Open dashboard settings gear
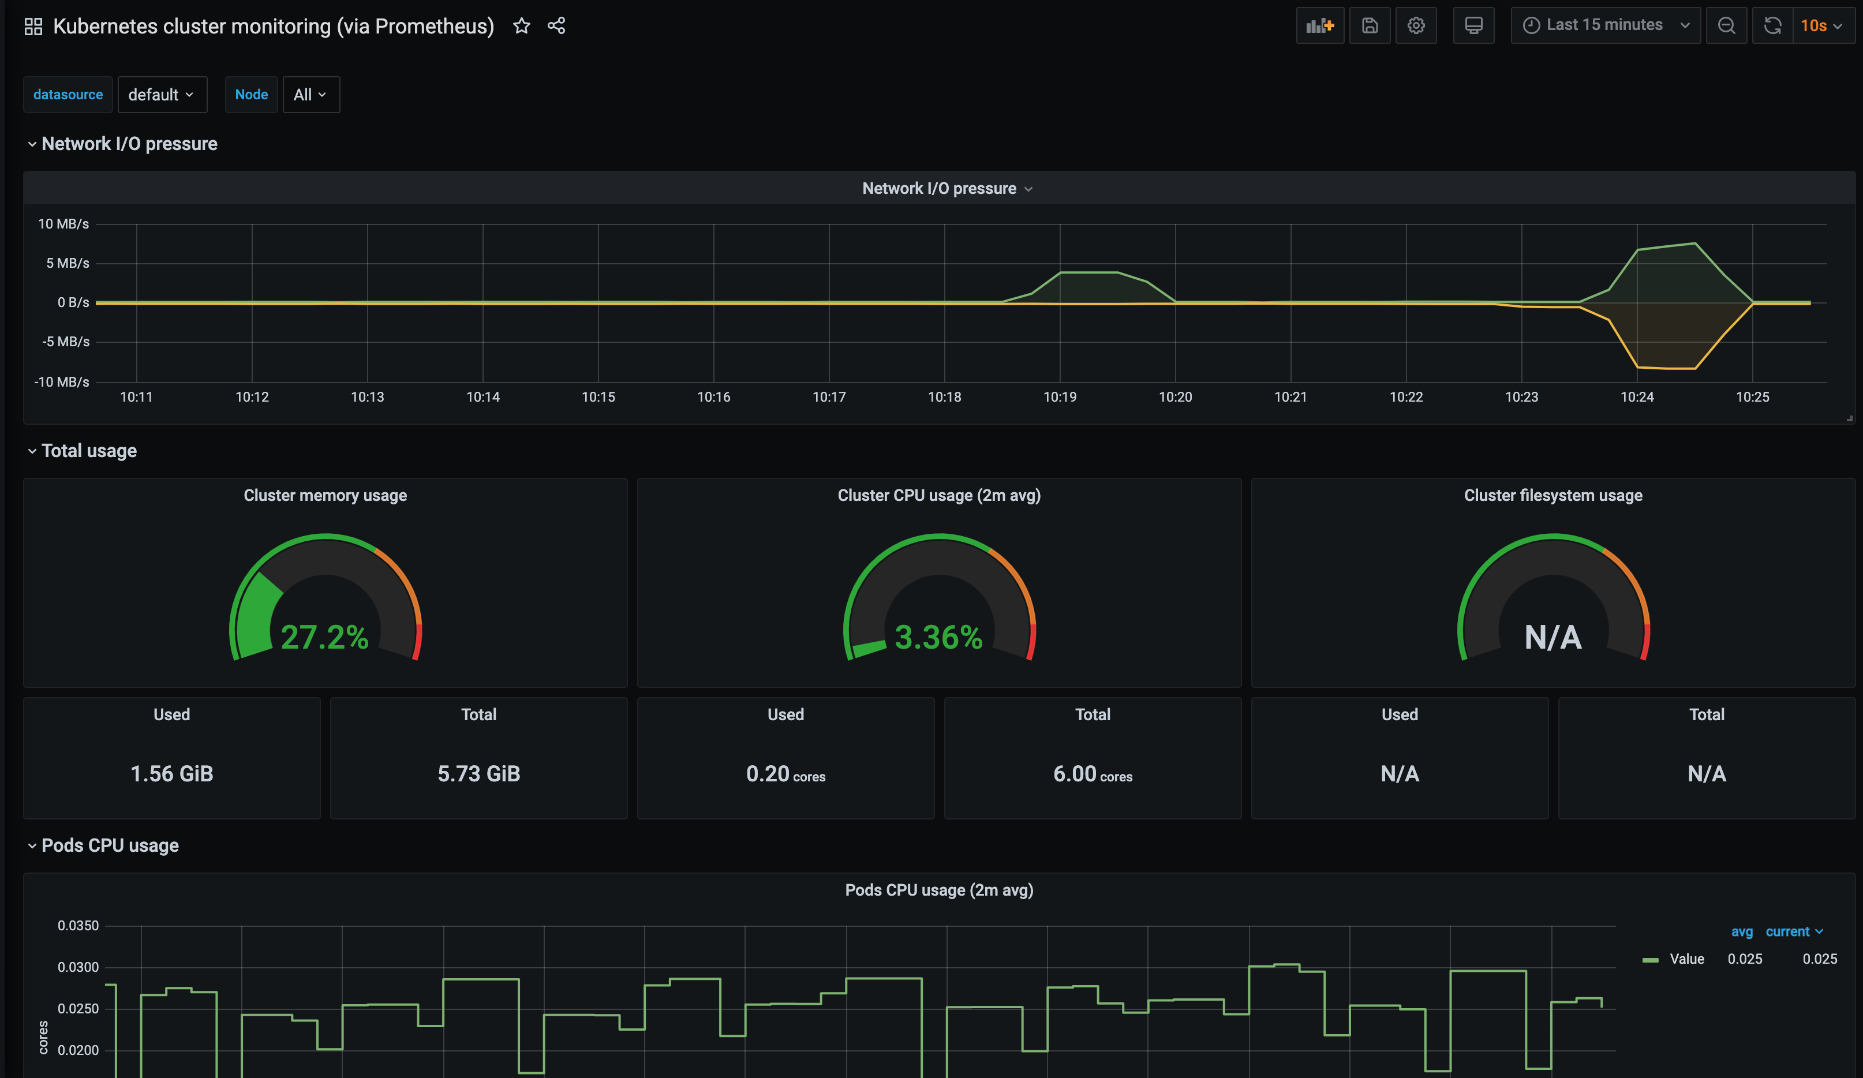Image resolution: width=1863 pixels, height=1078 pixels. click(1415, 26)
